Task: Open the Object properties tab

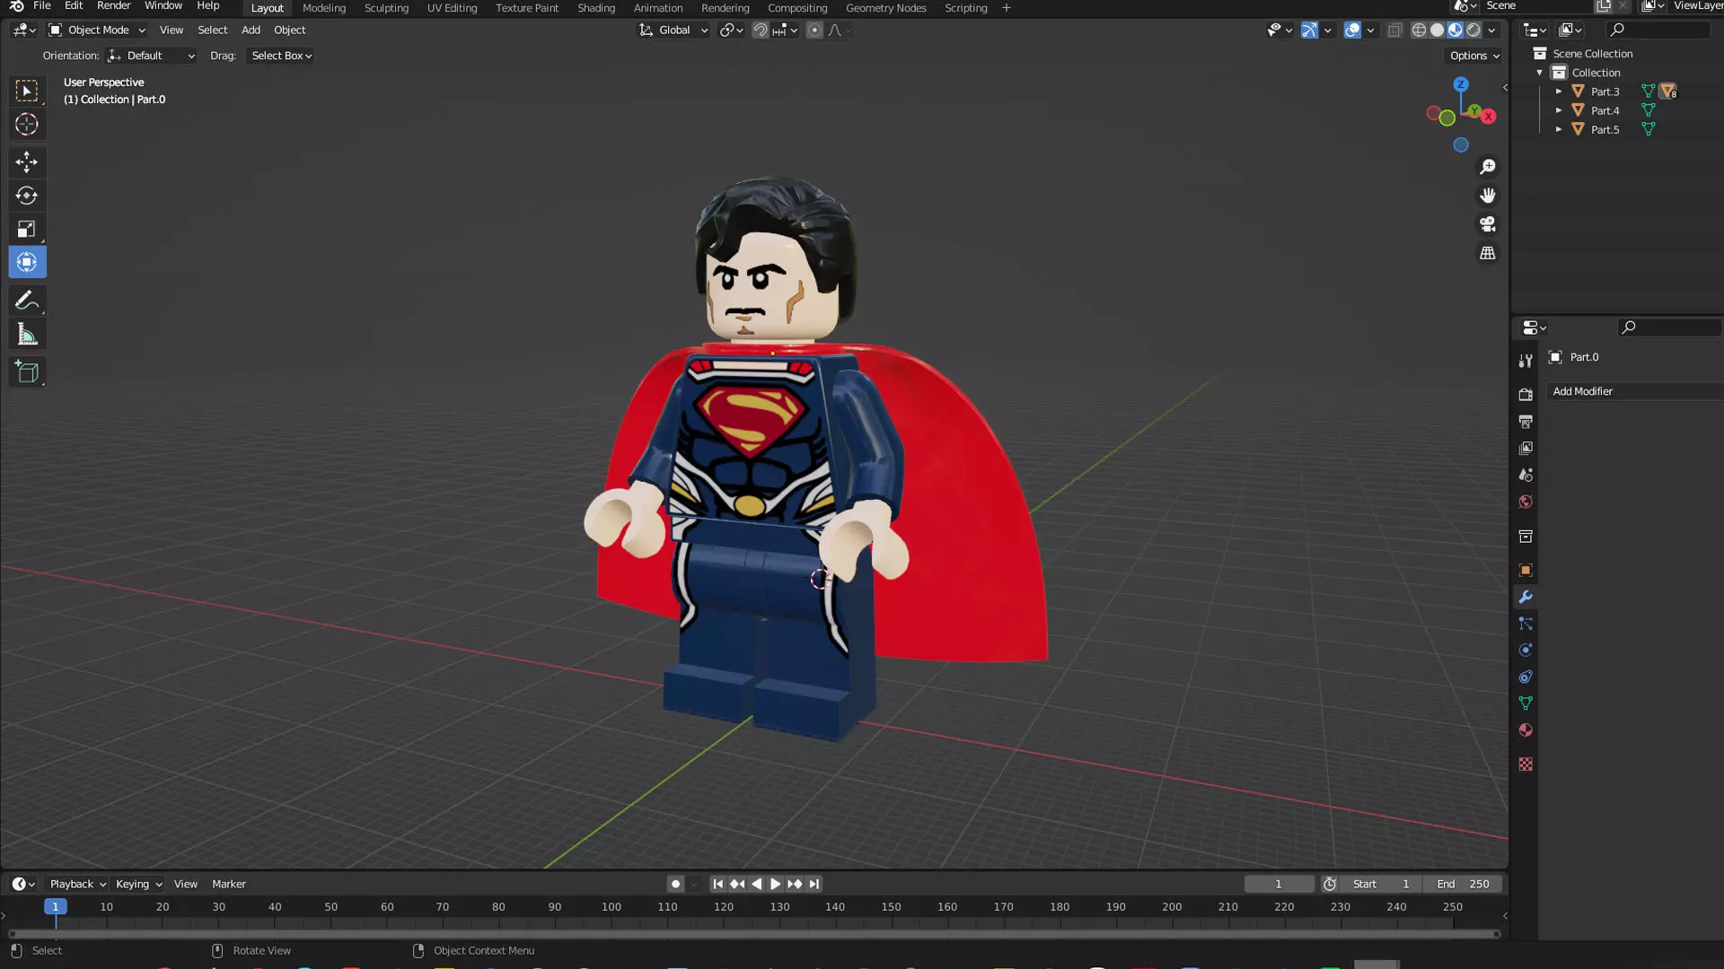Action: click(1526, 571)
